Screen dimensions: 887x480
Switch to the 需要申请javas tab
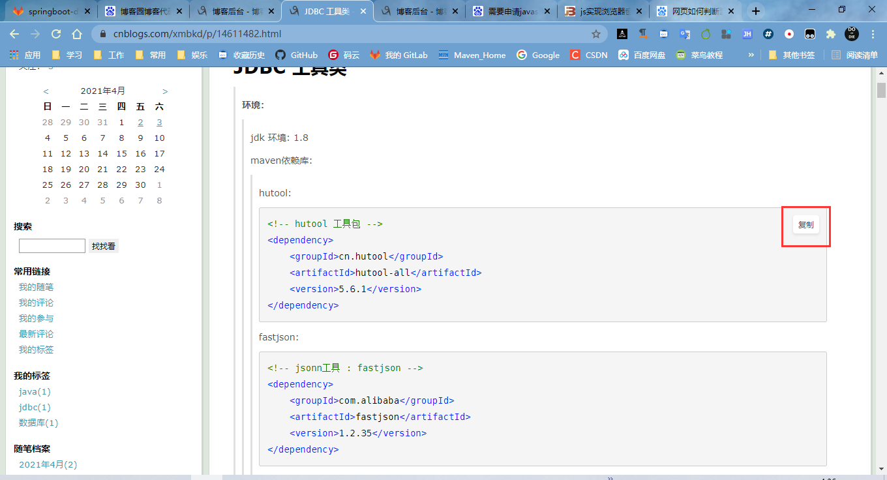(x=512, y=11)
